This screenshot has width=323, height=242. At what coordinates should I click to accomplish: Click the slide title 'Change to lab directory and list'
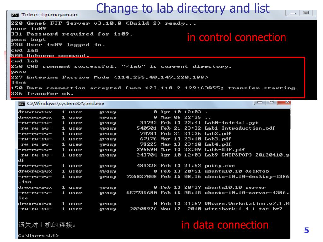pyautogui.click(x=183, y=9)
